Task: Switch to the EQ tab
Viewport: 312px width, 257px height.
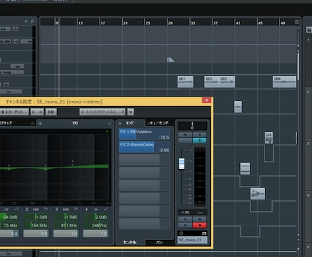Action: click(75, 123)
